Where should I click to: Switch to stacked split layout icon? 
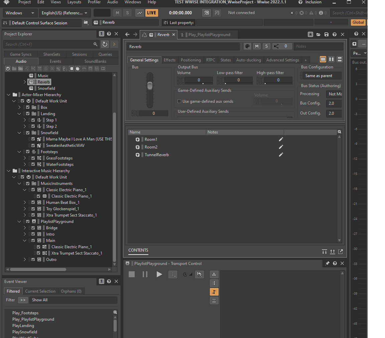(340, 59)
